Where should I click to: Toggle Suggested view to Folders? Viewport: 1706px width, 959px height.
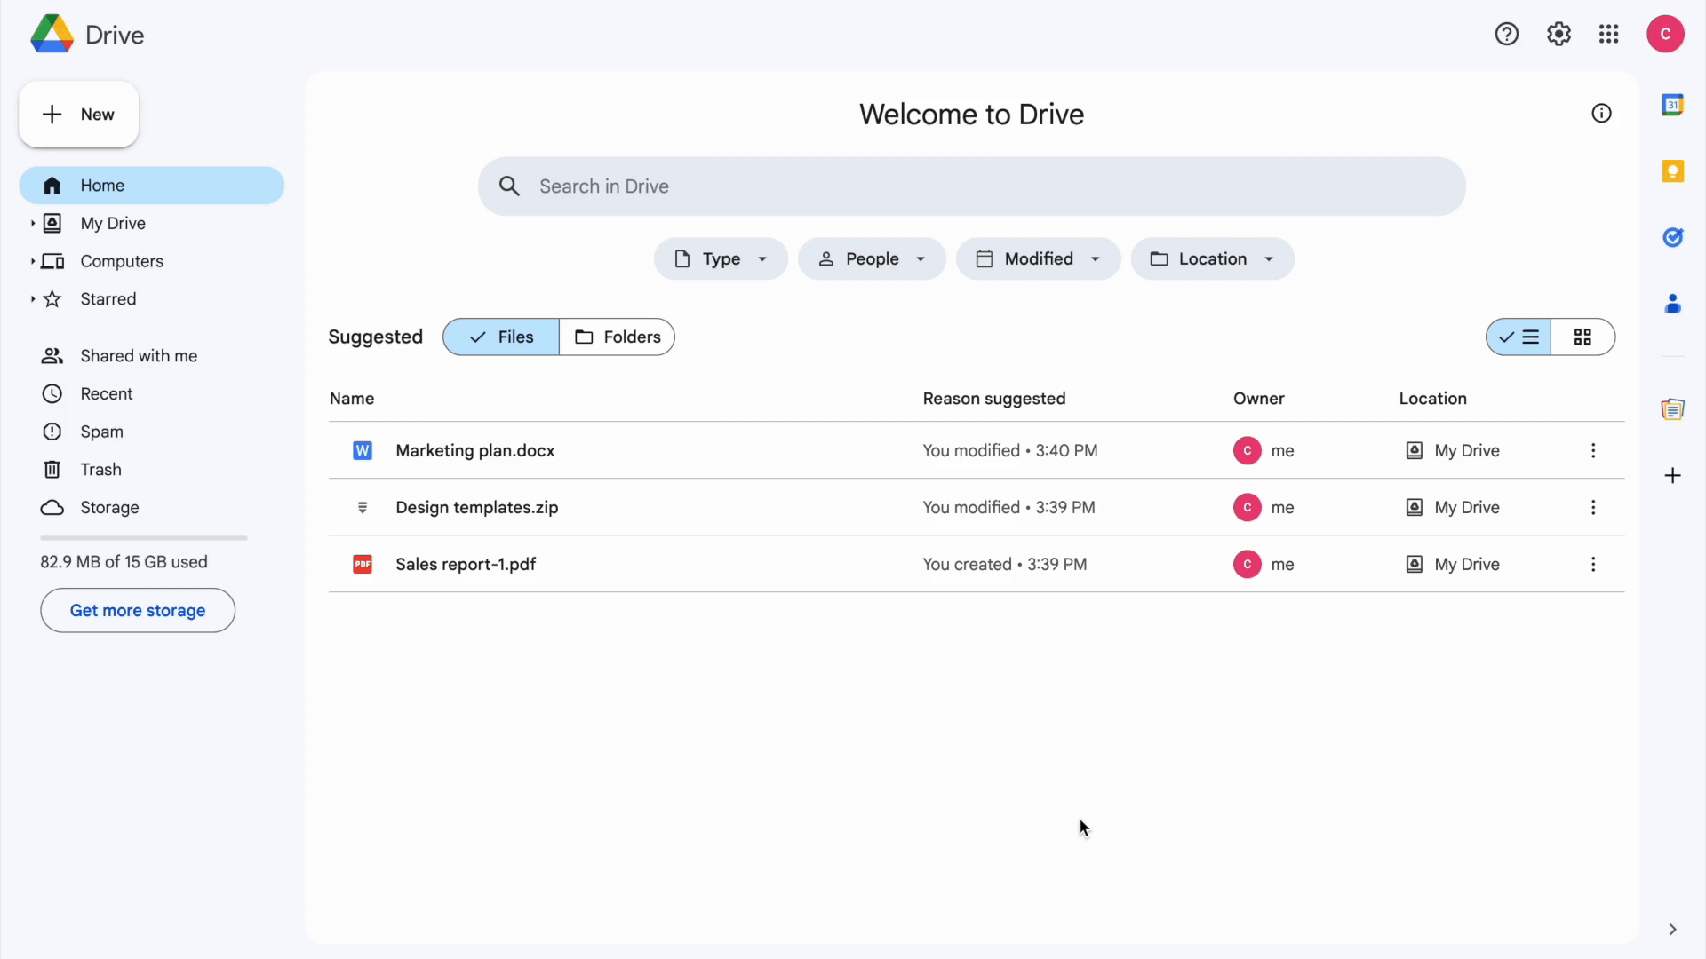click(x=618, y=337)
